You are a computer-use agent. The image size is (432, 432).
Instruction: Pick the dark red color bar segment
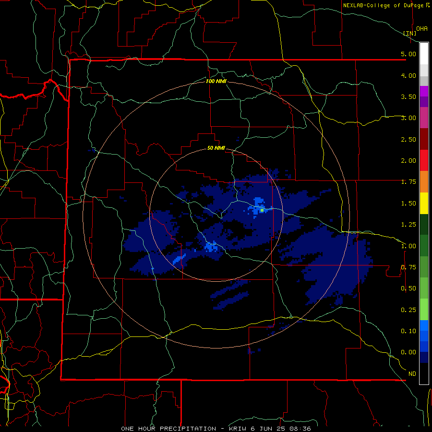[424, 139]
